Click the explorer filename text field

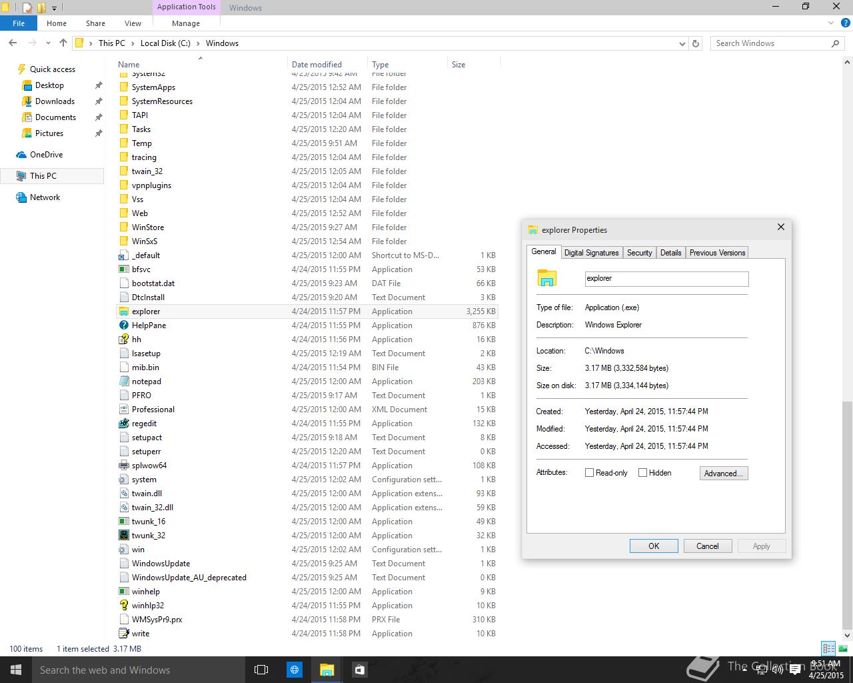click(666, 279)
